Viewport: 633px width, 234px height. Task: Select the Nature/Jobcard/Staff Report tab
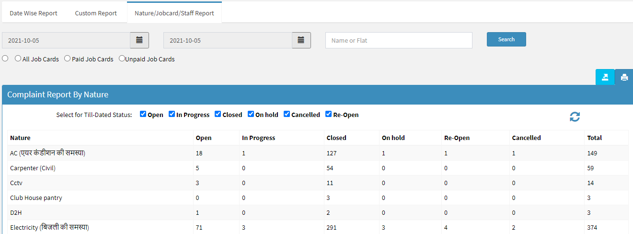tap(174, 13)
